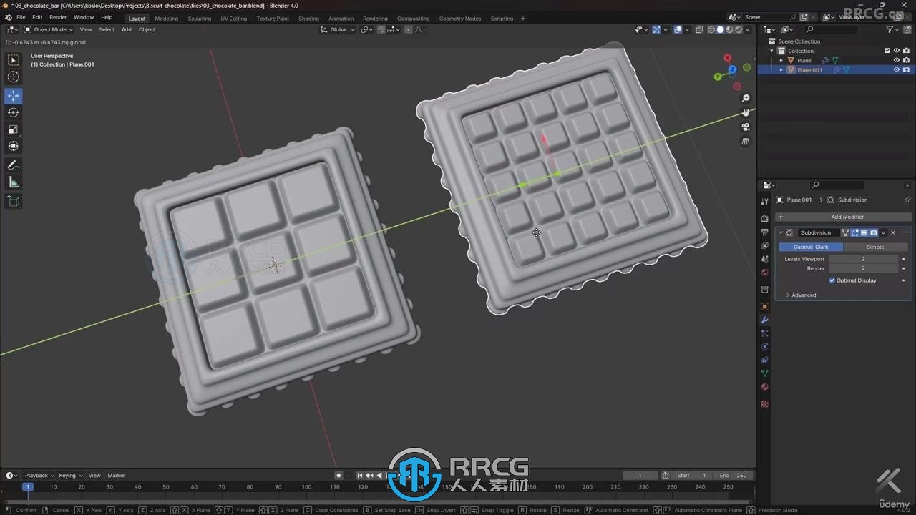Click Levels Viewport value field

[863, 259]
